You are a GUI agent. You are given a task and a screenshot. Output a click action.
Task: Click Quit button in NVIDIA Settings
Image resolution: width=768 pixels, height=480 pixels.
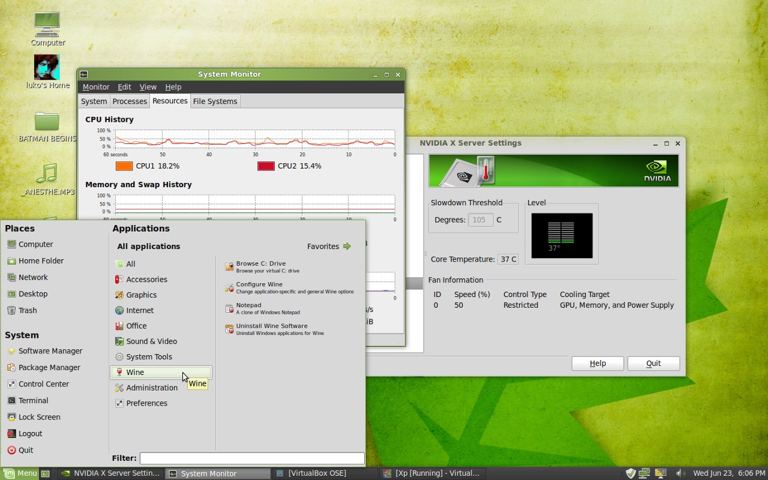coord(653,363)
